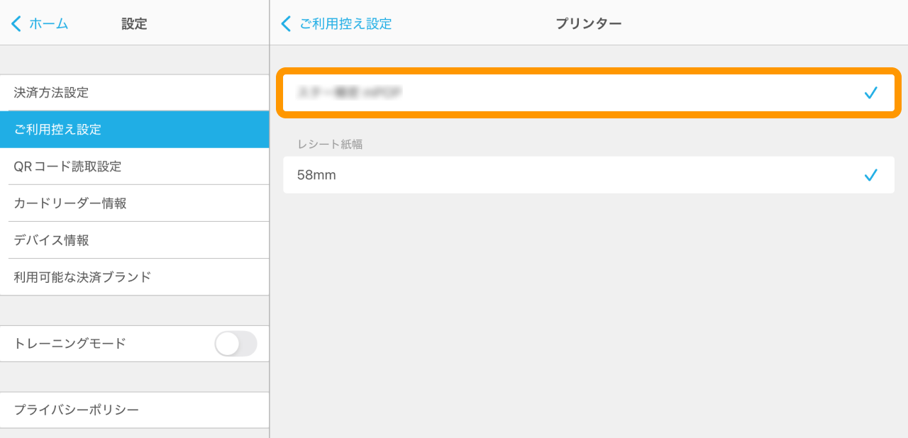
Task: Click the blue check confirming receipt width
Action: [x=871, y=175]
